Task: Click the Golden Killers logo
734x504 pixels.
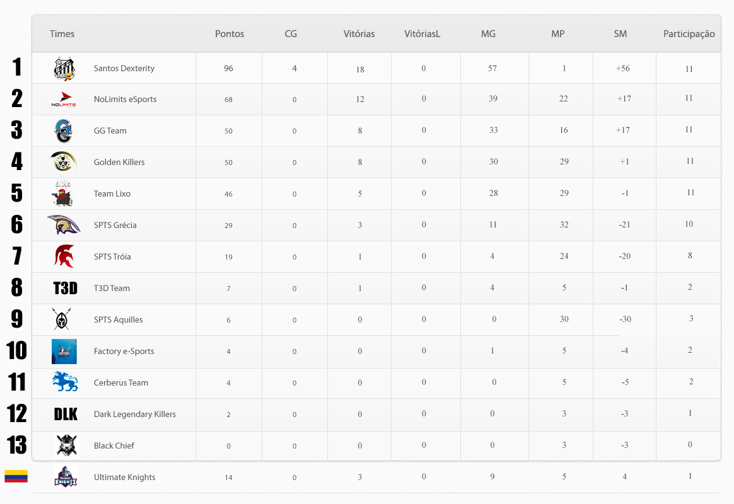Action: [64, 162]
